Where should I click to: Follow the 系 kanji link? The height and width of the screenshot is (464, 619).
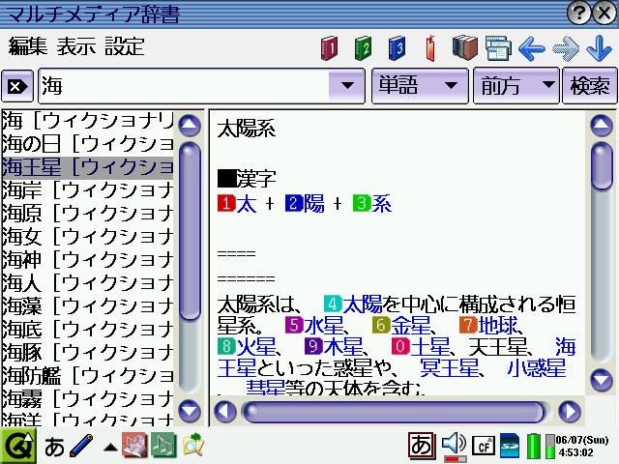[x=382, y=204]
